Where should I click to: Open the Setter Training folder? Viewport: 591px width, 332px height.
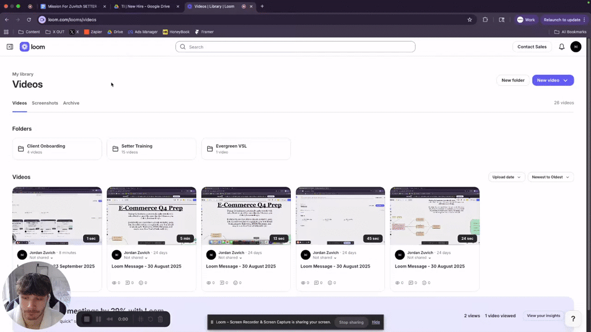pyautogui.click(x=152, y=149)
